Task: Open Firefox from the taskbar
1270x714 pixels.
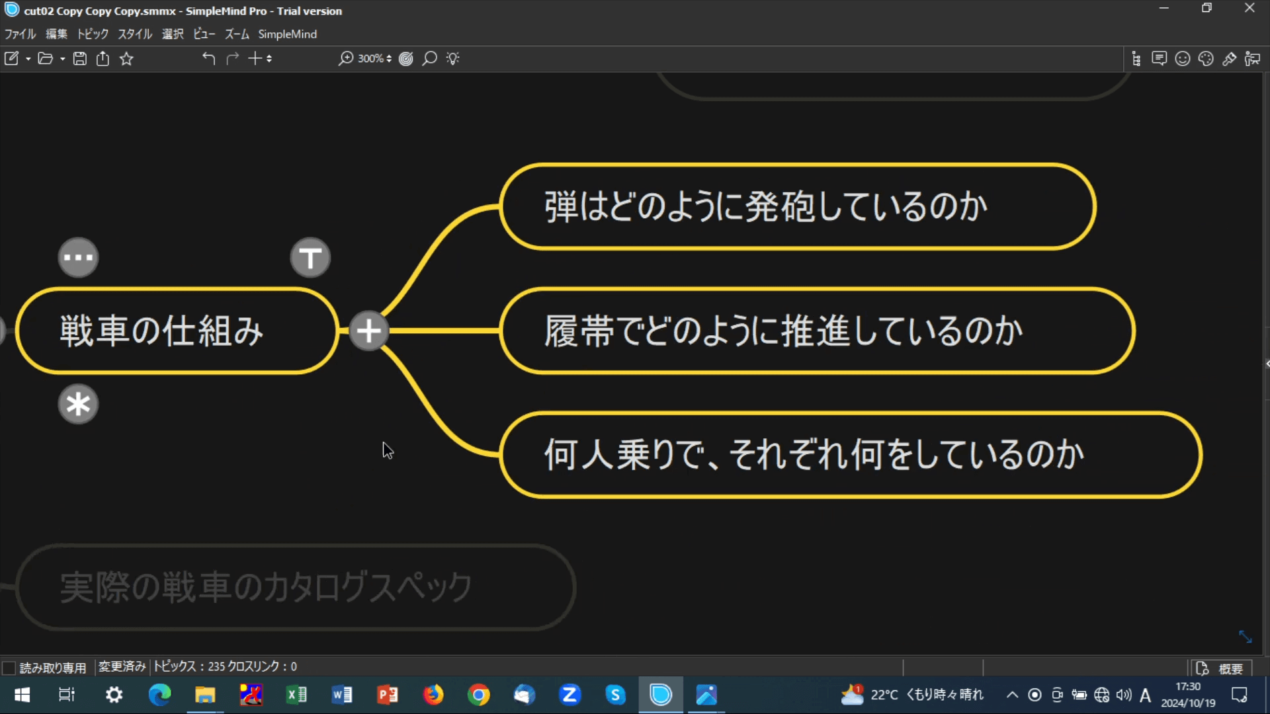Action: pos(433,695)
